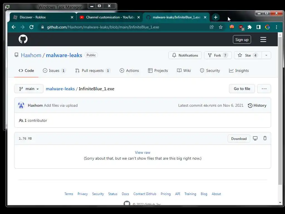Click the browser forward arrow
This screenshot has width=285, height=214.
click(23, 27)
